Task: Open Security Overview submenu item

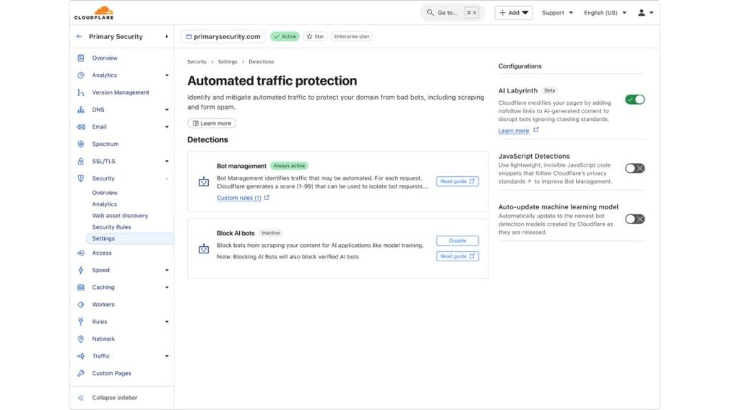Action: click(105, 192)
